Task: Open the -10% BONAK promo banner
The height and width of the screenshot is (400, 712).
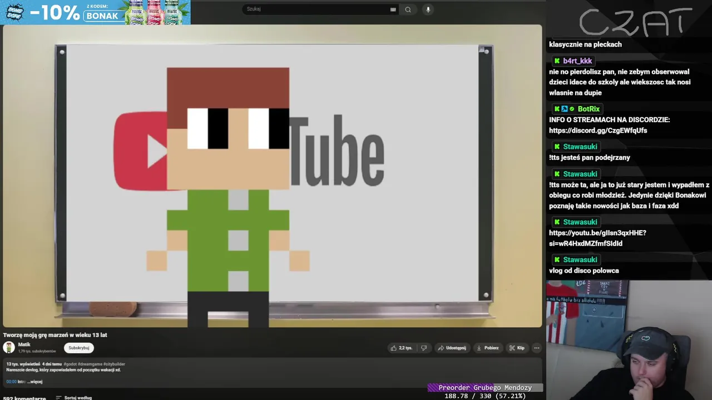Action: tap(95, 12)
